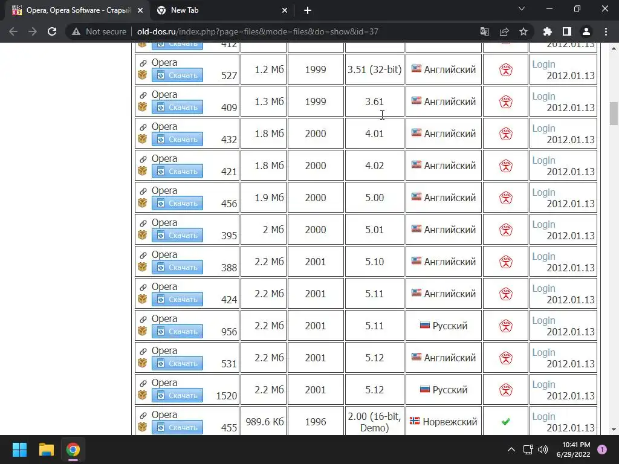Open the tab search chevron
Viewport: 619px width, 464px height.
(522, 8)
